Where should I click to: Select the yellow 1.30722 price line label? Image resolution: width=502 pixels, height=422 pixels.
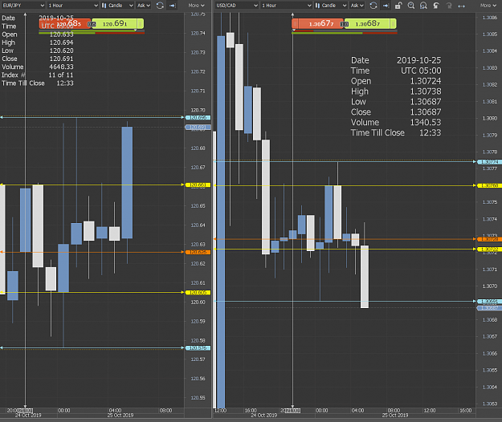489,249
